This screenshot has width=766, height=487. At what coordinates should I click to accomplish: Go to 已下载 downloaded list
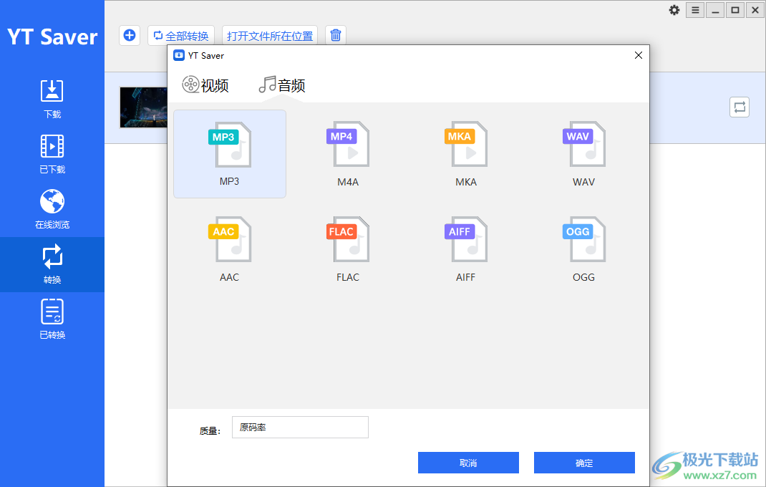pos(52,155)
